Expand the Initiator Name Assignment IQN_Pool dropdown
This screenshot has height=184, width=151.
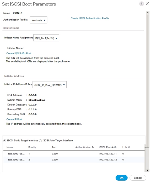tap(46, 38)
